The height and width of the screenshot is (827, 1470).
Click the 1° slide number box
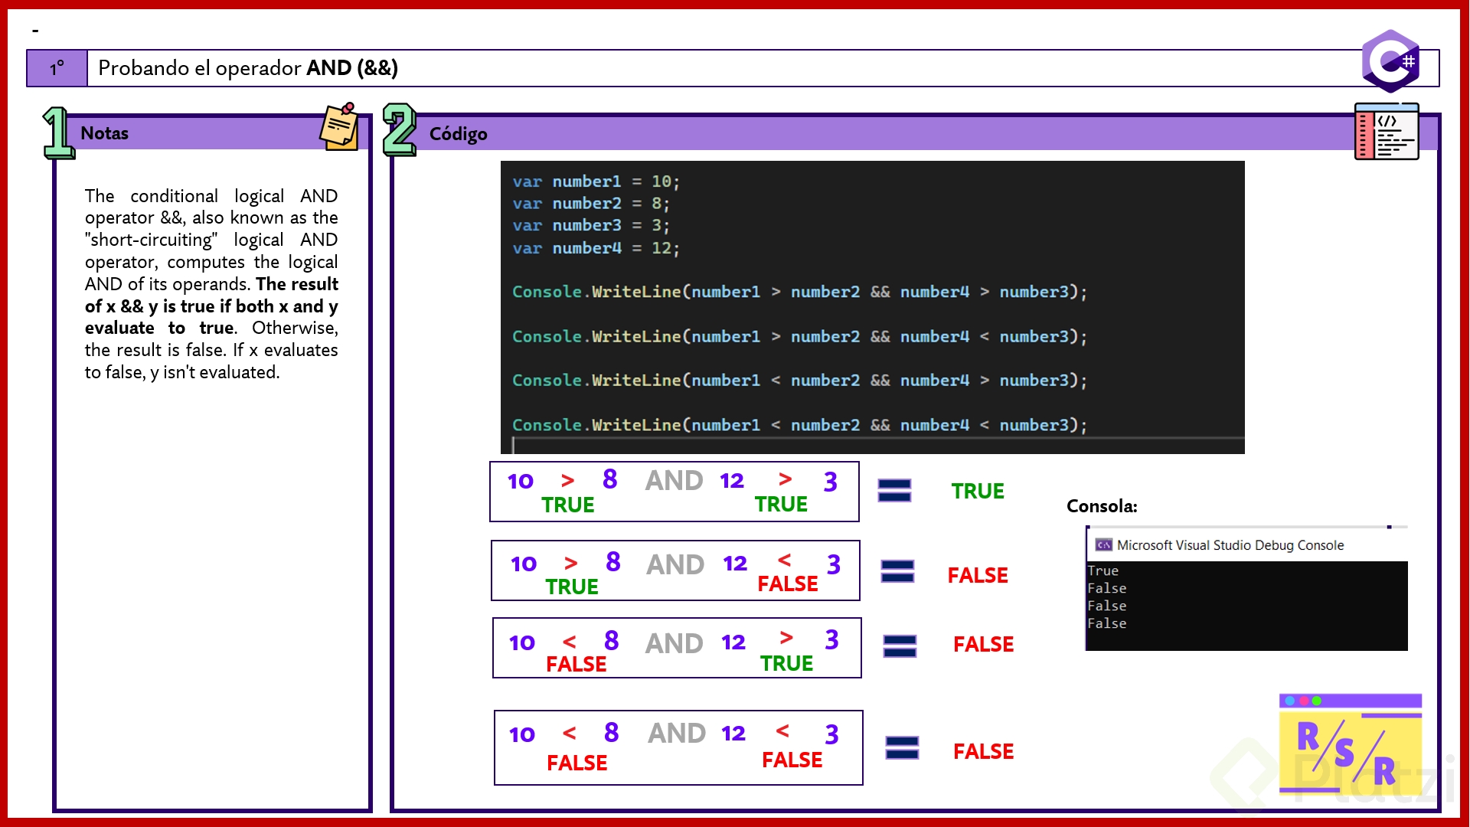coord(57,68)
